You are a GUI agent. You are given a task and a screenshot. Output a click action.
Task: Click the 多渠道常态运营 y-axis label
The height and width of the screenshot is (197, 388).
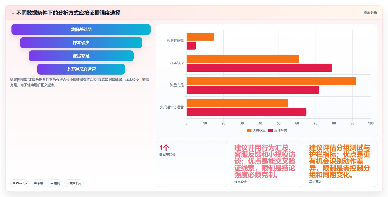(x=172, y=107)
